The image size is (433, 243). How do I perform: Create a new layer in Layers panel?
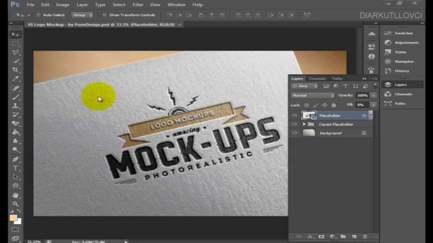point(354,237)
